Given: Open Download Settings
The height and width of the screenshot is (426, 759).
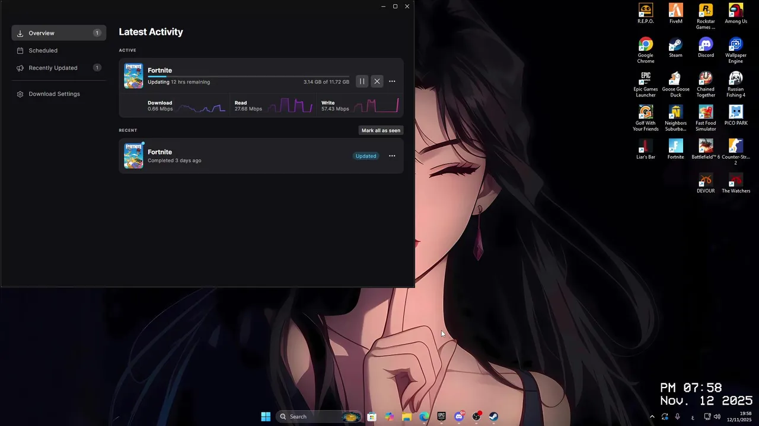Looking at the screenshot, I should (x=59, y=94).
